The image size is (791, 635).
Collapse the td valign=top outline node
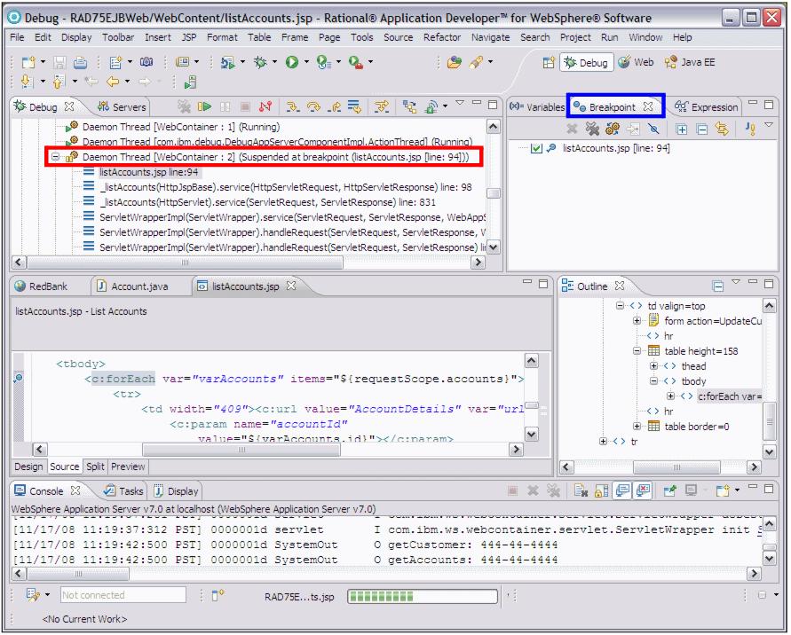click(620, 306)
